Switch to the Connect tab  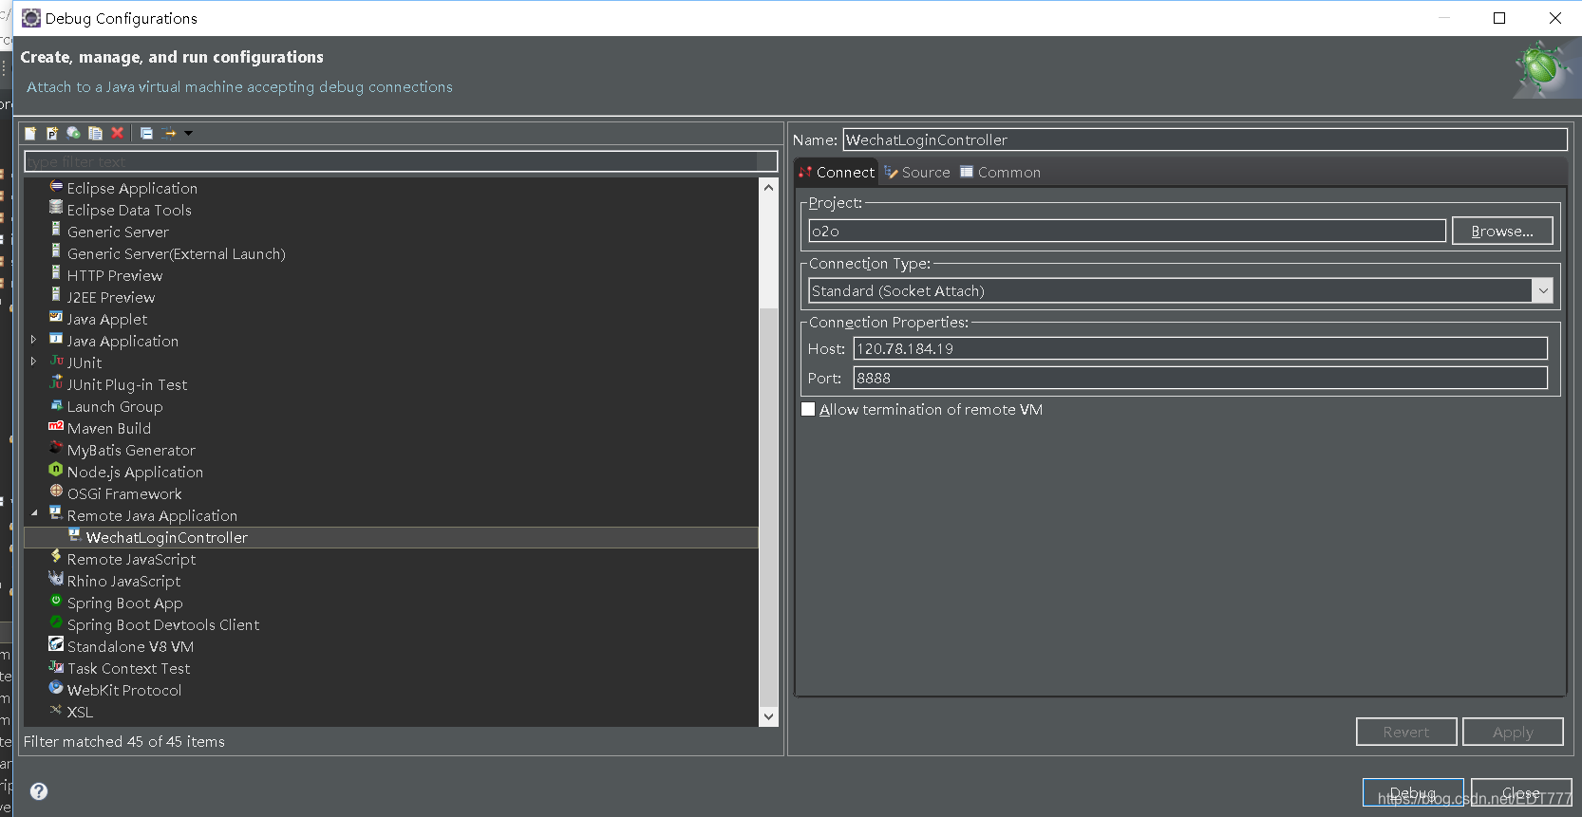(x=837, y=172)
